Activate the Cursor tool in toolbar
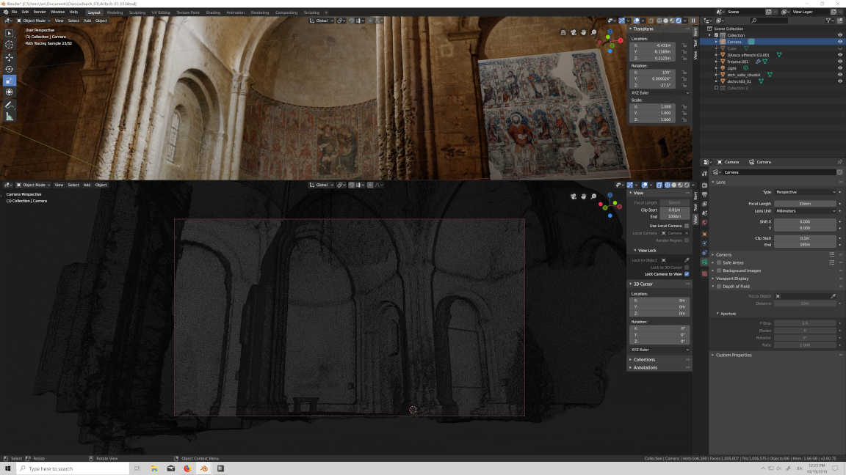Image resolution: width=846 pixels, height=475 pixels. tap(10, 45)
